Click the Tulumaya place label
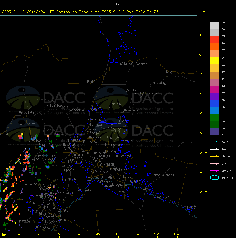Screen dimensions: 236x238 97,125
